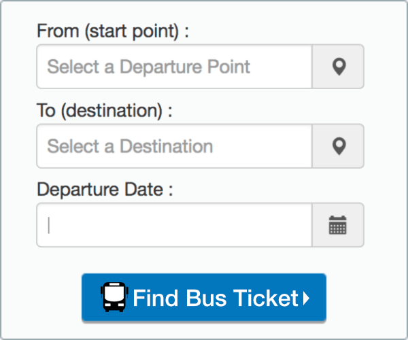Click the 'Departure Date' label

105,189
